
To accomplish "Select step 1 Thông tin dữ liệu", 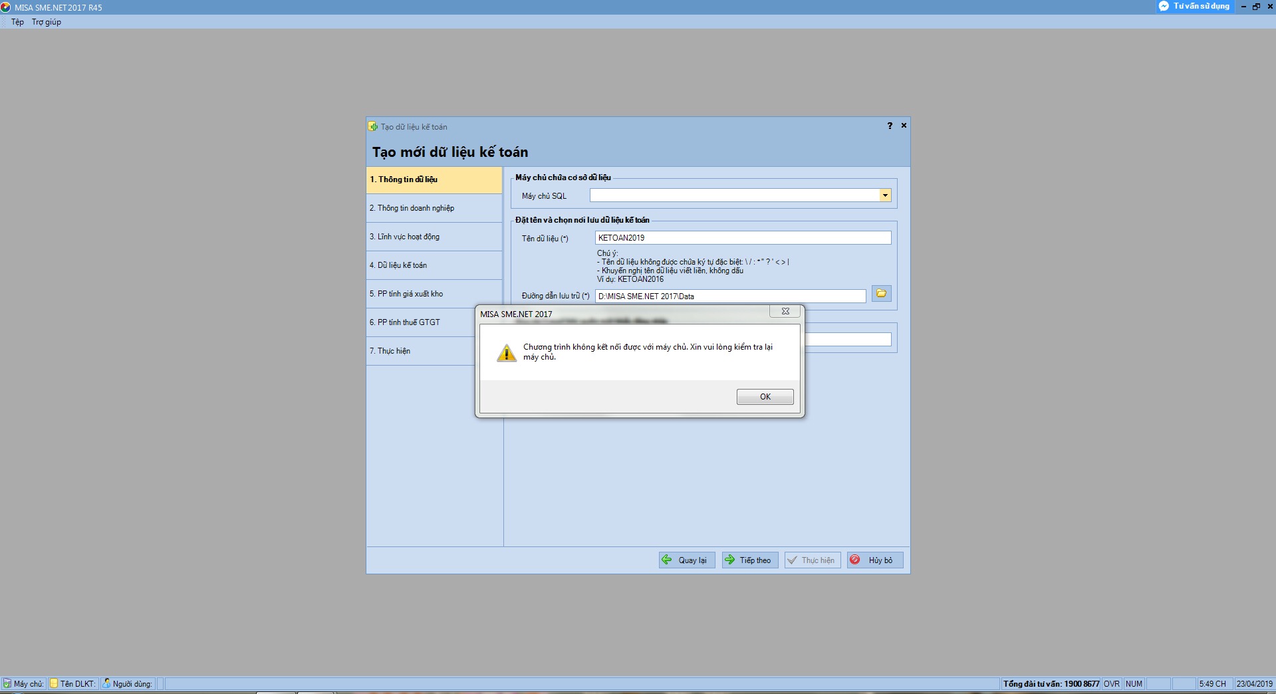I will [x=434, y=179].
